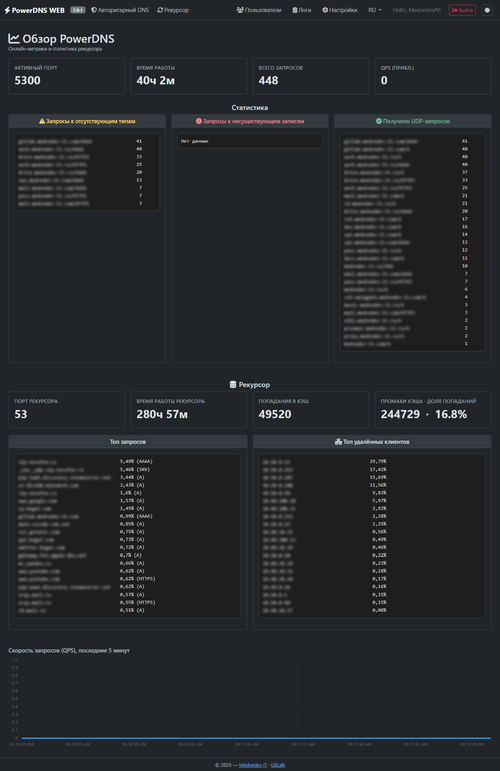500x771 pixels.
Task: Click the red exclamation circle icon
Action: click(199, 121)
